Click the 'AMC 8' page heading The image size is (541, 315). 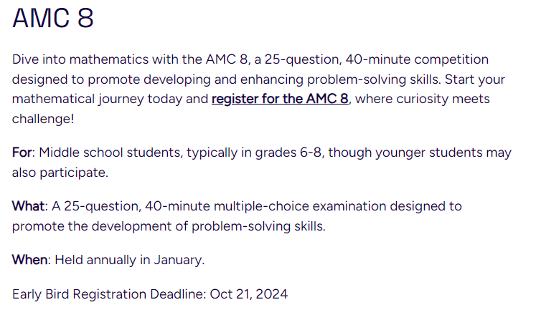(53, 18)
